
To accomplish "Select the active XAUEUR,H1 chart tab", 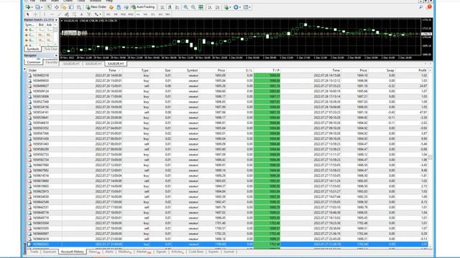I will pos(116,64).
